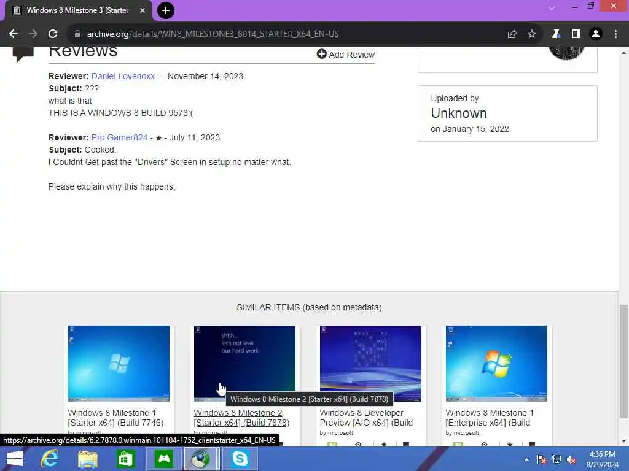
Task: Select the active browser taskbar icon
Action: (201, 459)
